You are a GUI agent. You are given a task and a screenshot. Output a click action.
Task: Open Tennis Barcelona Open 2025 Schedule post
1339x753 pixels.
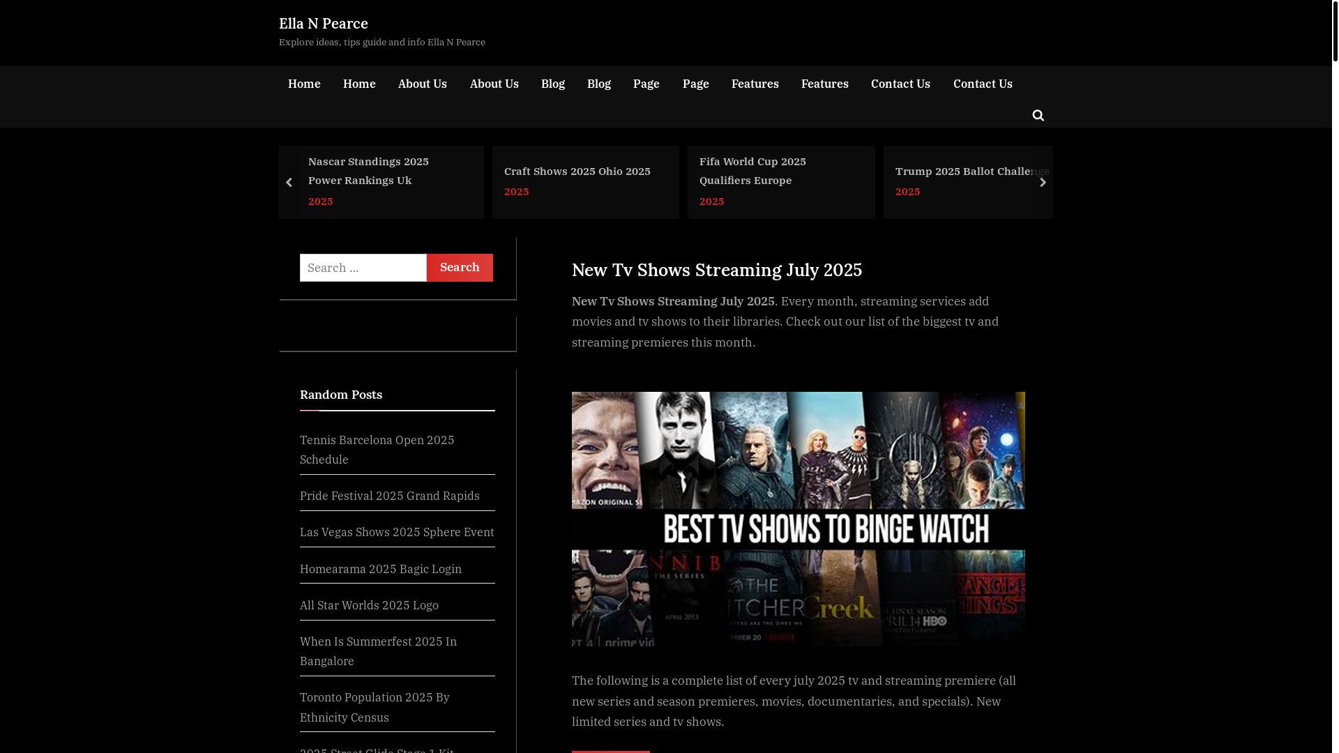point(377,450)
